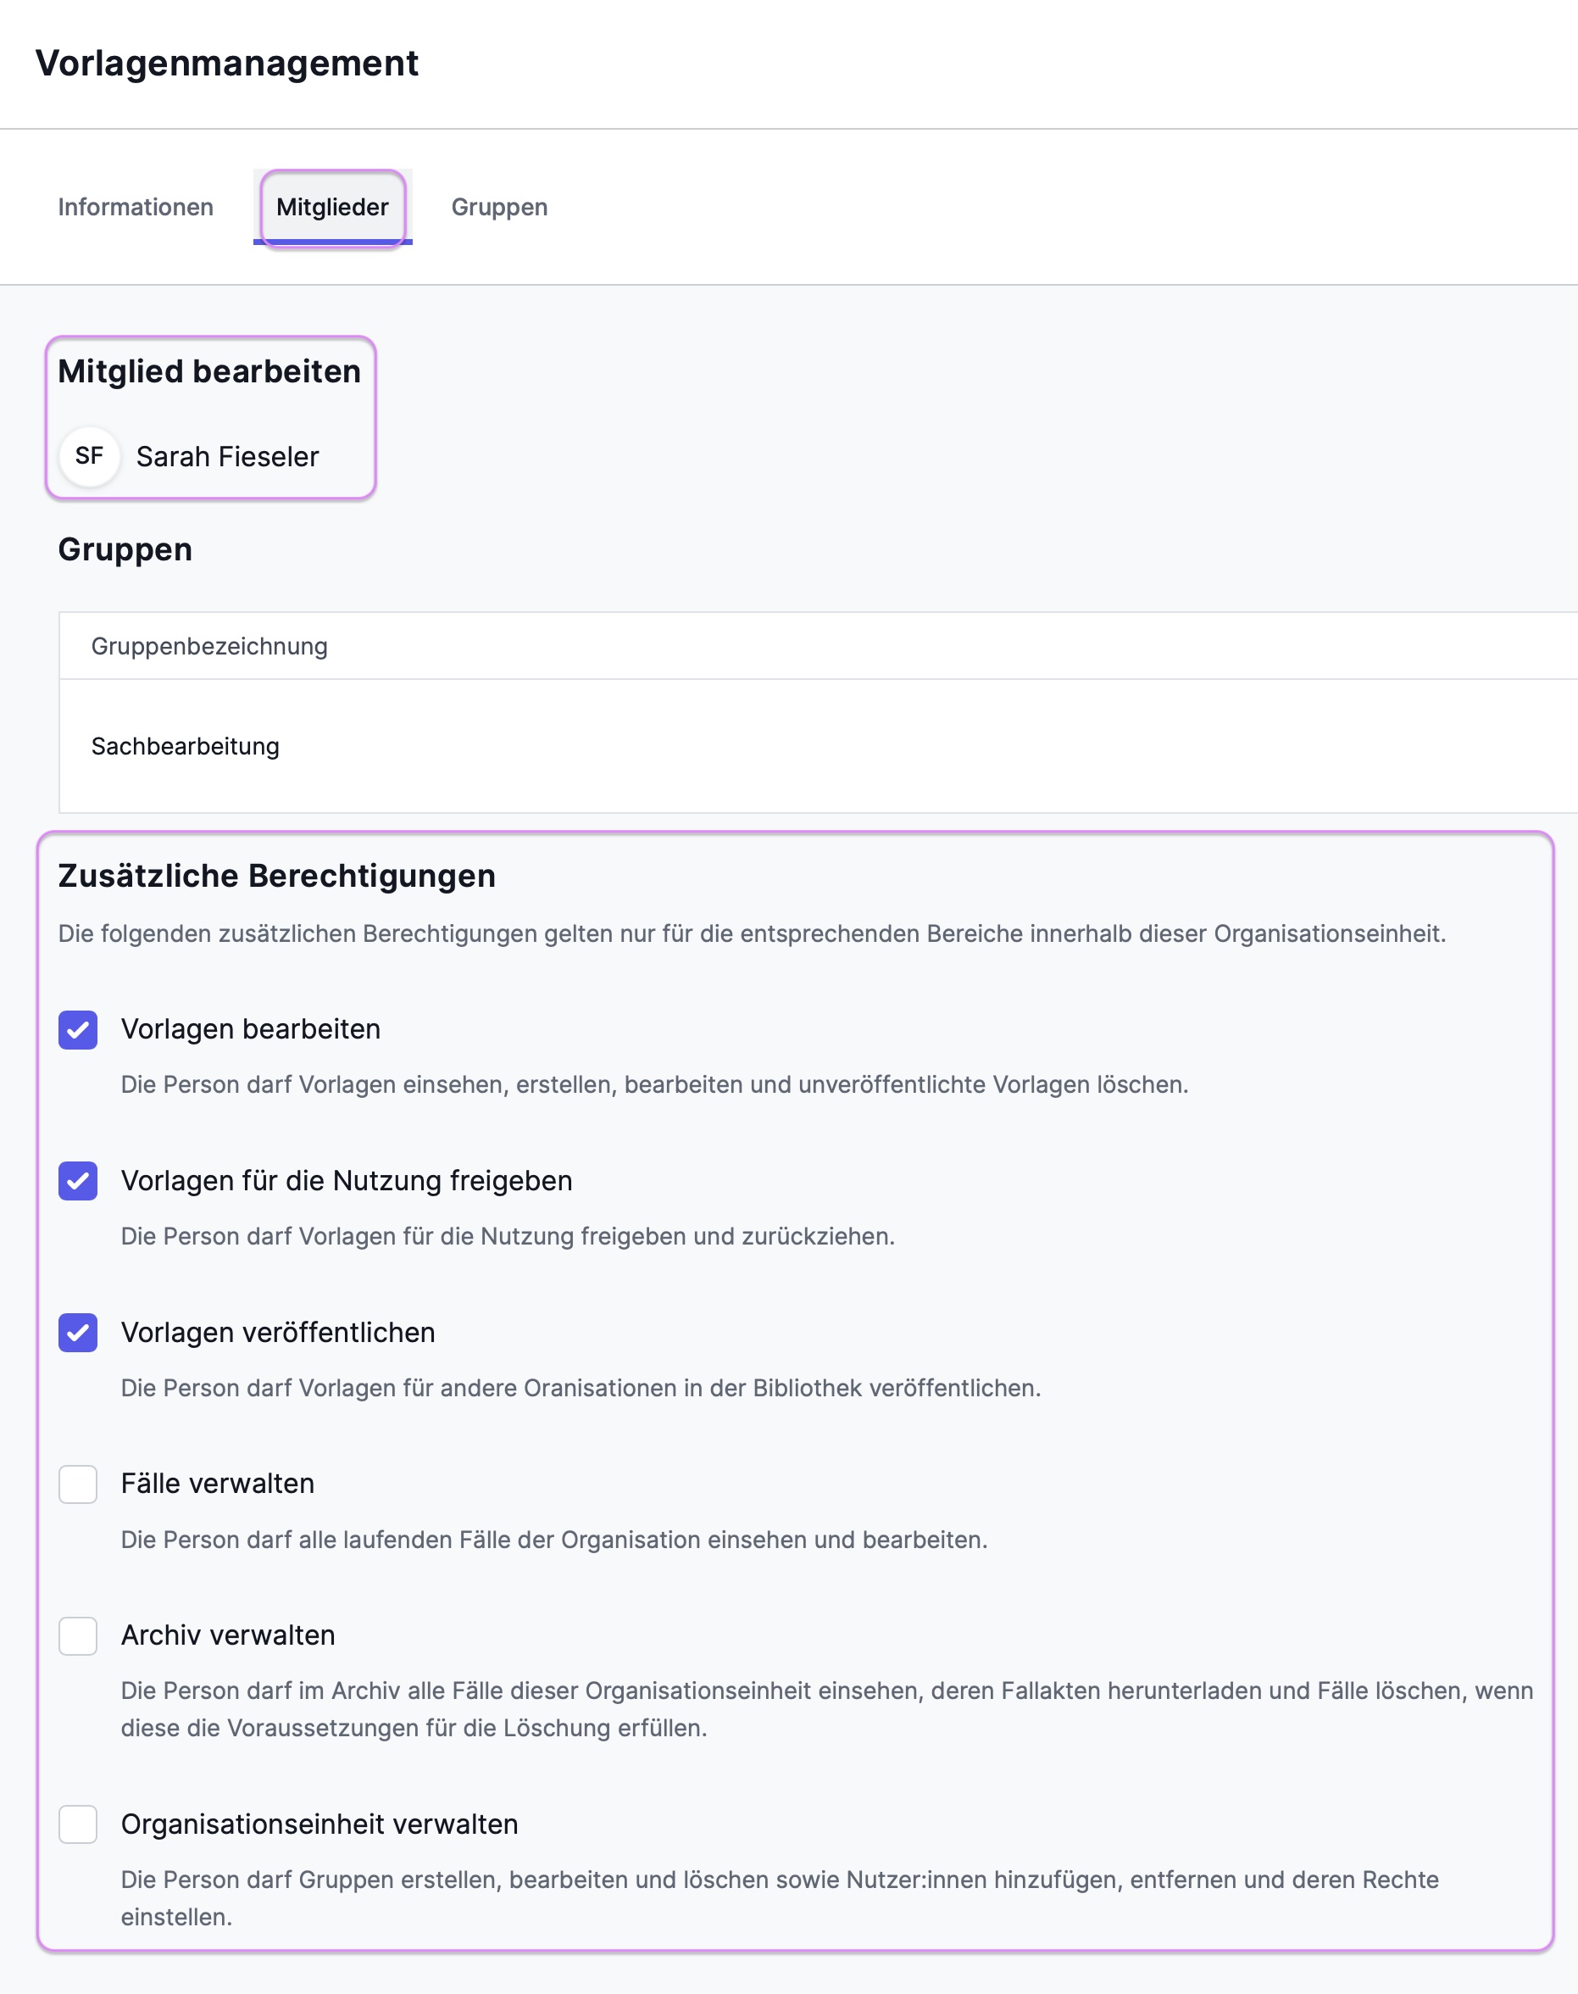Open the Informationen tab
This screenshot has height=1994, width=1578.
[x=136, y=207]
